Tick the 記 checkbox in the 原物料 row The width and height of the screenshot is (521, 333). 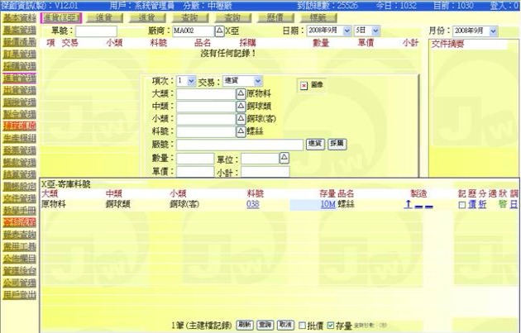(x=461, y=204)
